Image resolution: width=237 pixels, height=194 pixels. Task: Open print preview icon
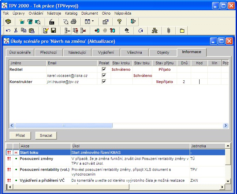click(66, 22)
